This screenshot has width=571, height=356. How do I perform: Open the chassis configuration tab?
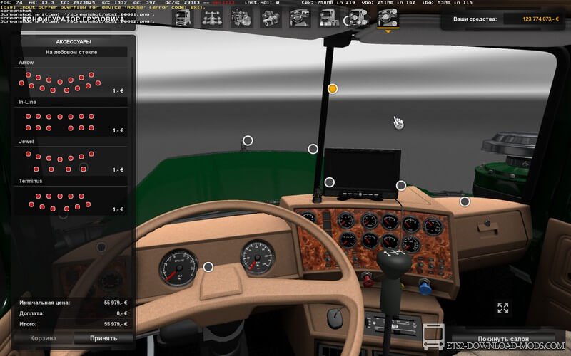coord(212,19)
